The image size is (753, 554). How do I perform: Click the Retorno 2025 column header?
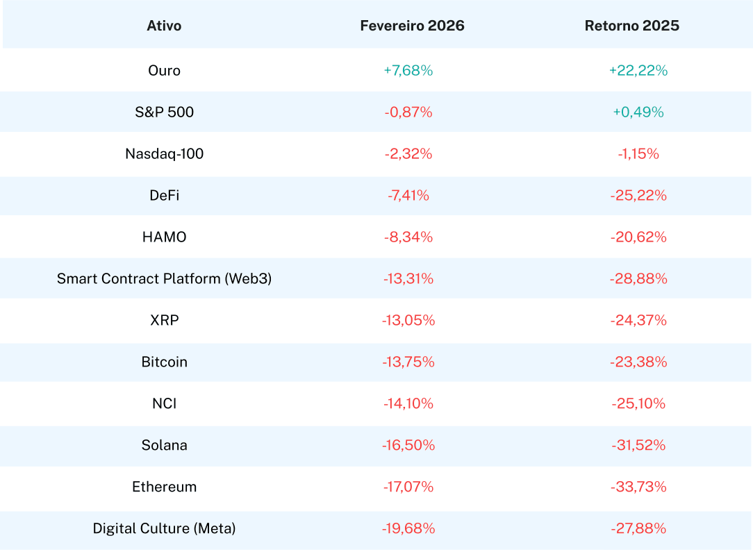pos(631,26)
